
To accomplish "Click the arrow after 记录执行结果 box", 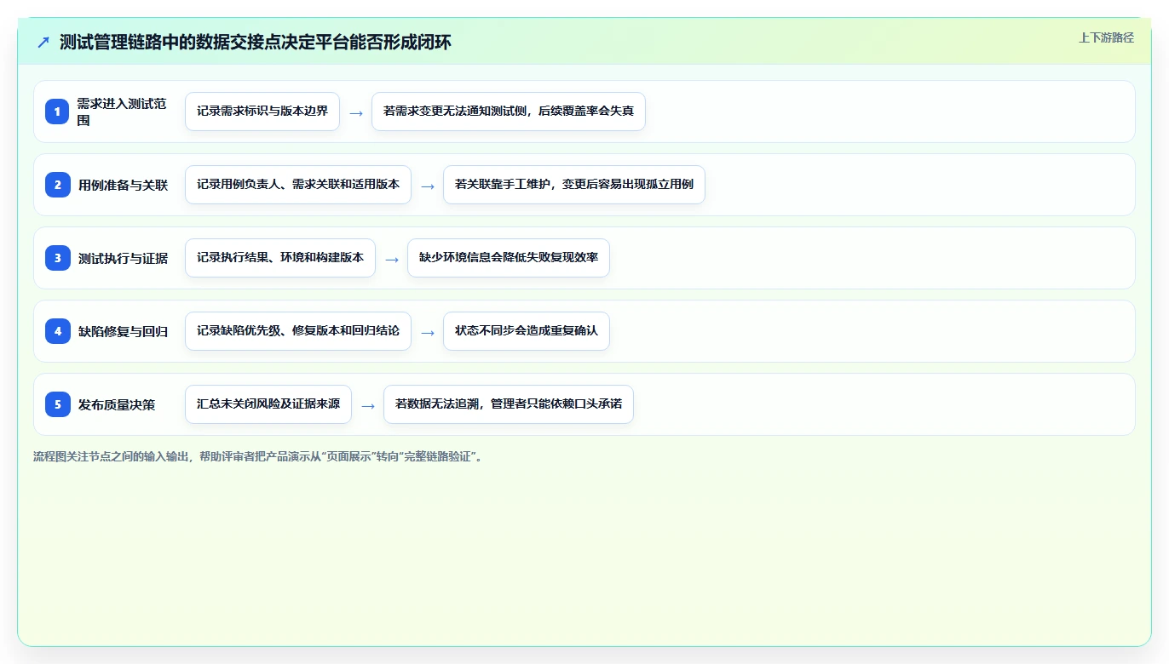I will pos(392,259).
